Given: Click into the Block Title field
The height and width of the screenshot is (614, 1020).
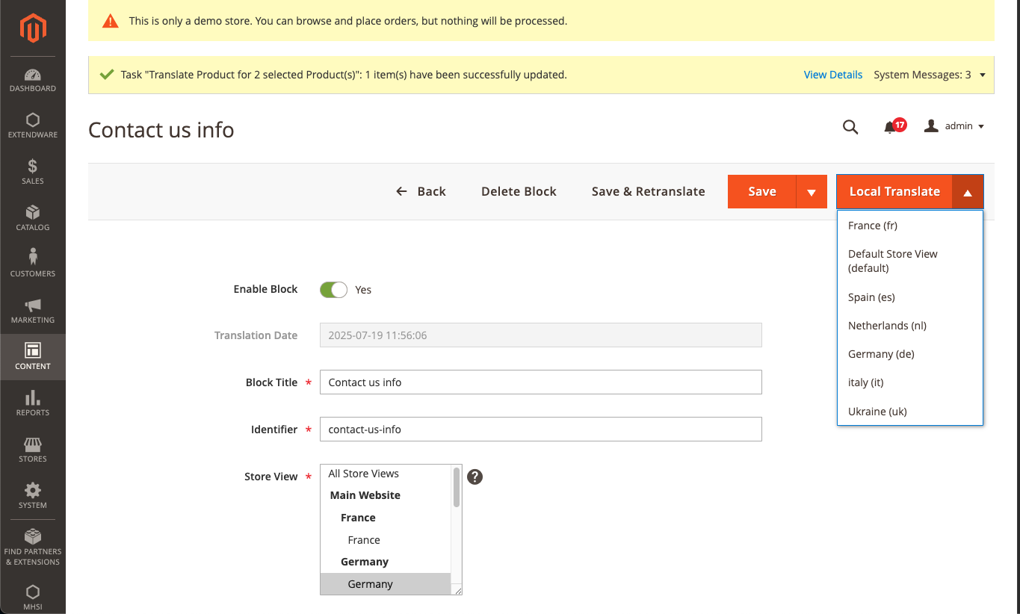Looking at the screenshot, I should pos(540,382).
